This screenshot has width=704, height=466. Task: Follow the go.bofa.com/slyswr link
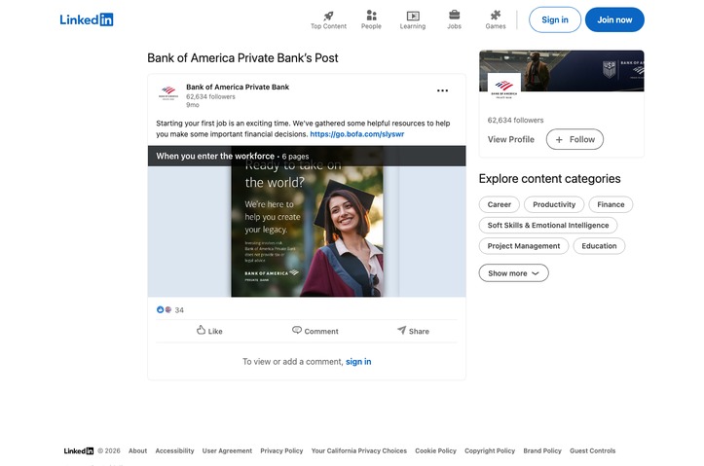coord(357,134)
